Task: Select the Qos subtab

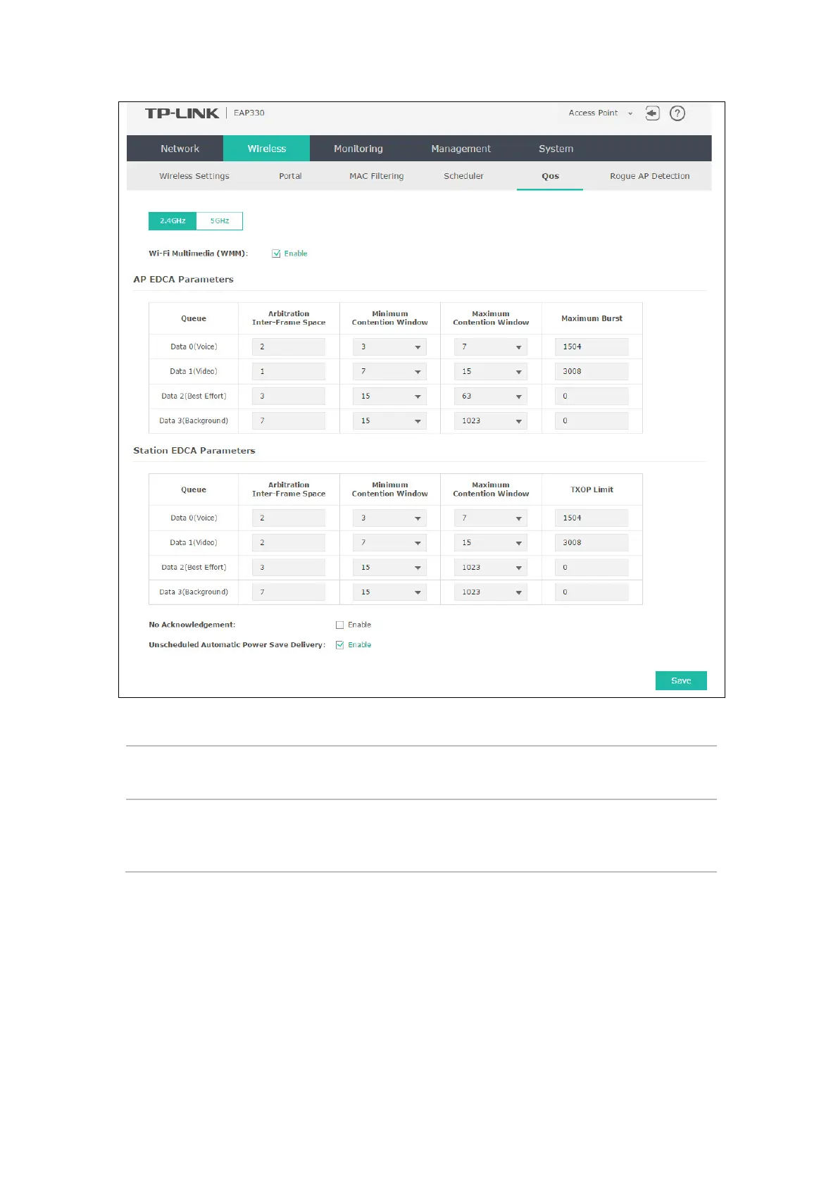Action: 550,176
